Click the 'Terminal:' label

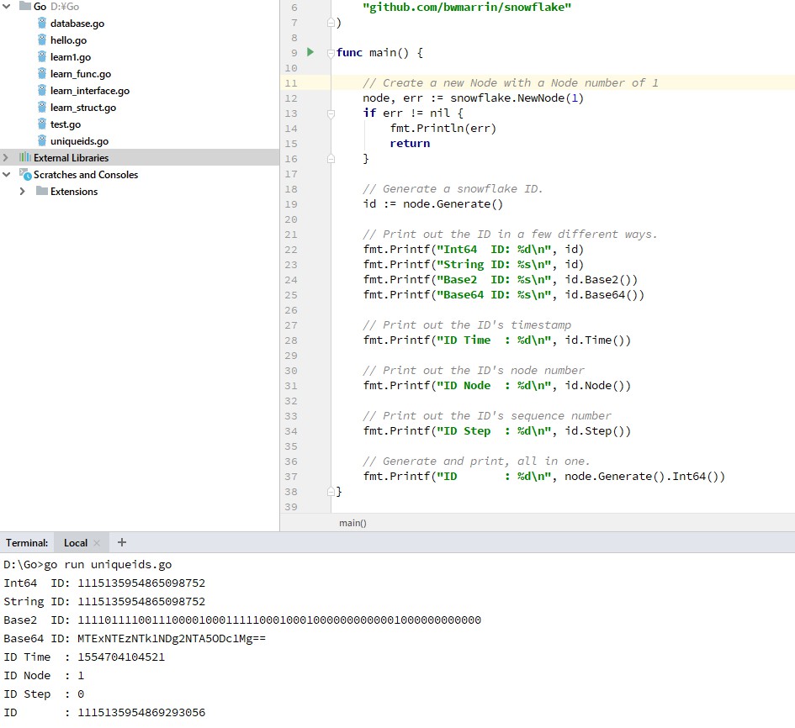point(27,542)
